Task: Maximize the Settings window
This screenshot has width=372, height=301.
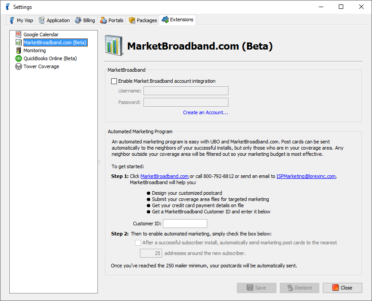Action: coord(341,7)
